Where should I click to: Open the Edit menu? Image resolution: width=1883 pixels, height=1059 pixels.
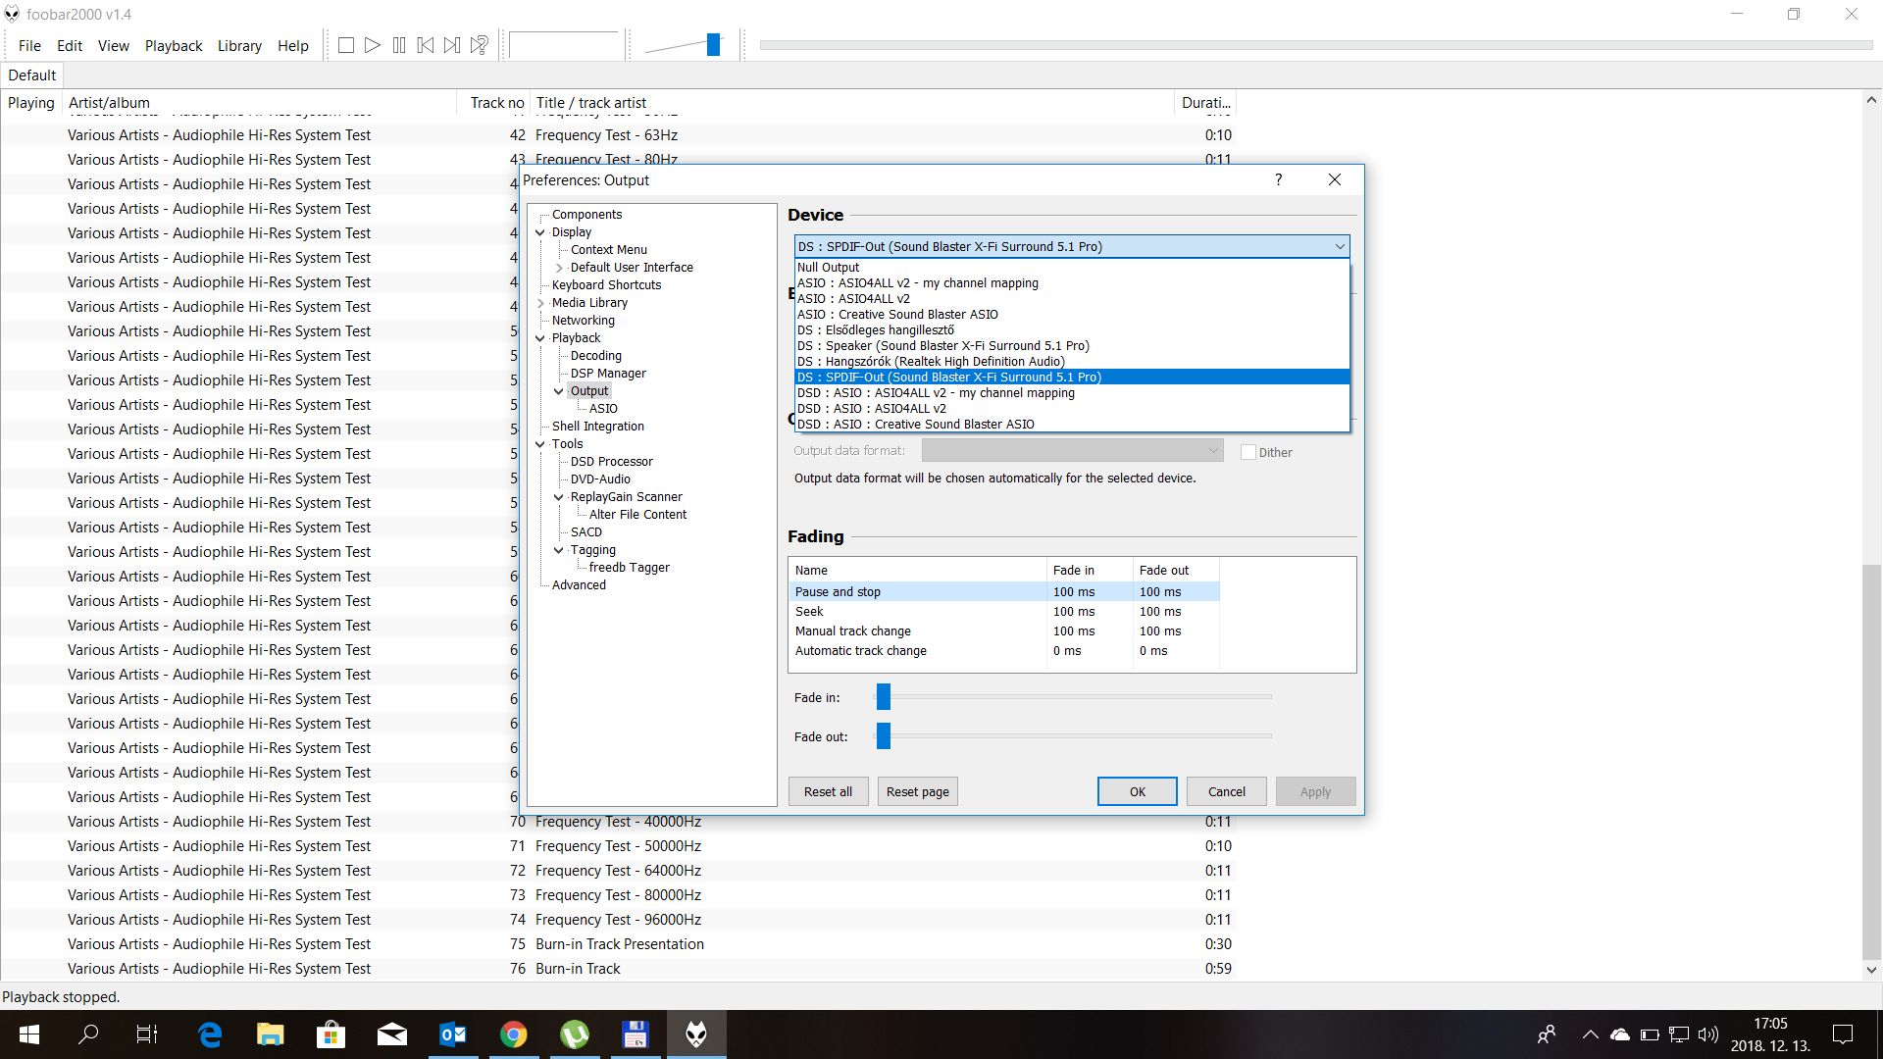coord(70,45)
